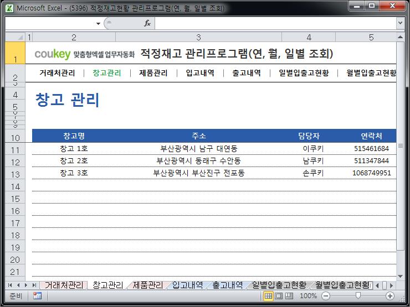The image size is (410, 307).
Task: Go to the first sheet tab arrow
Action: click(10, 285)
